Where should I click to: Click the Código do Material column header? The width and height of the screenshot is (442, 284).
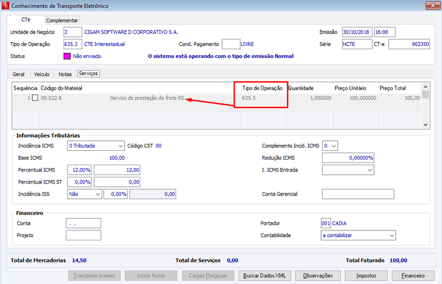click(140, 88)
